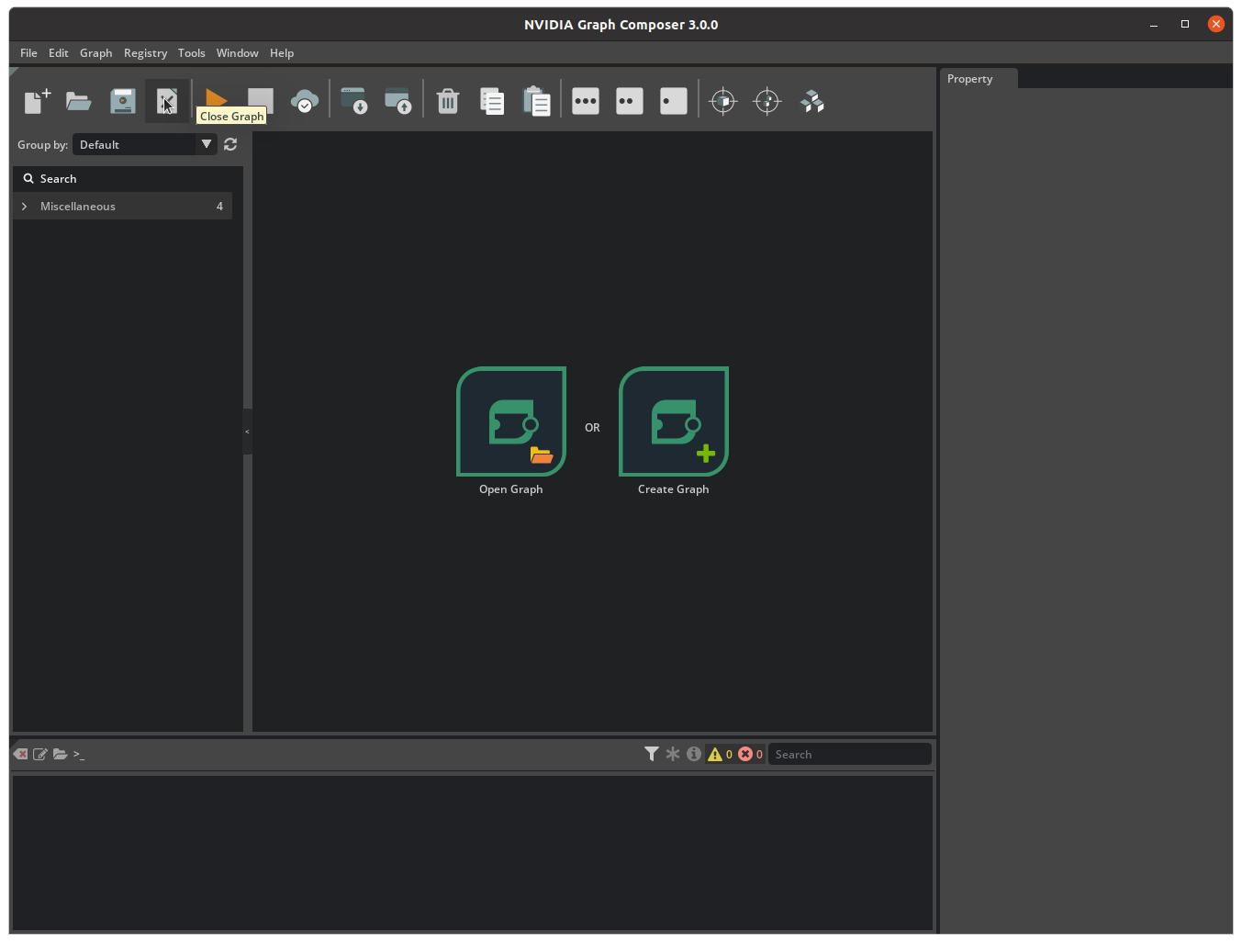Expand the Miscellaneous tree category
Screen dimensions: 1242x943
point(24,207)
